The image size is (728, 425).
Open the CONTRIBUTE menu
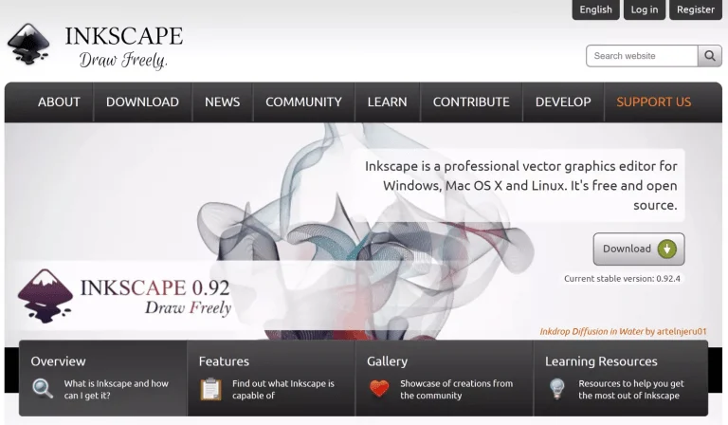point(471,102)
